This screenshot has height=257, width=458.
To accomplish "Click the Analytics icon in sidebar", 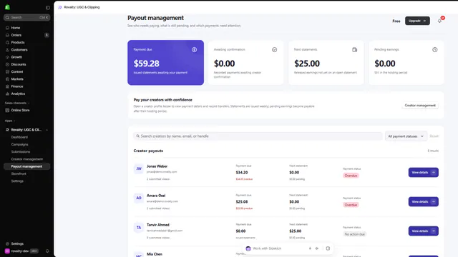I will pyautogui.click(x=7, y=94).
